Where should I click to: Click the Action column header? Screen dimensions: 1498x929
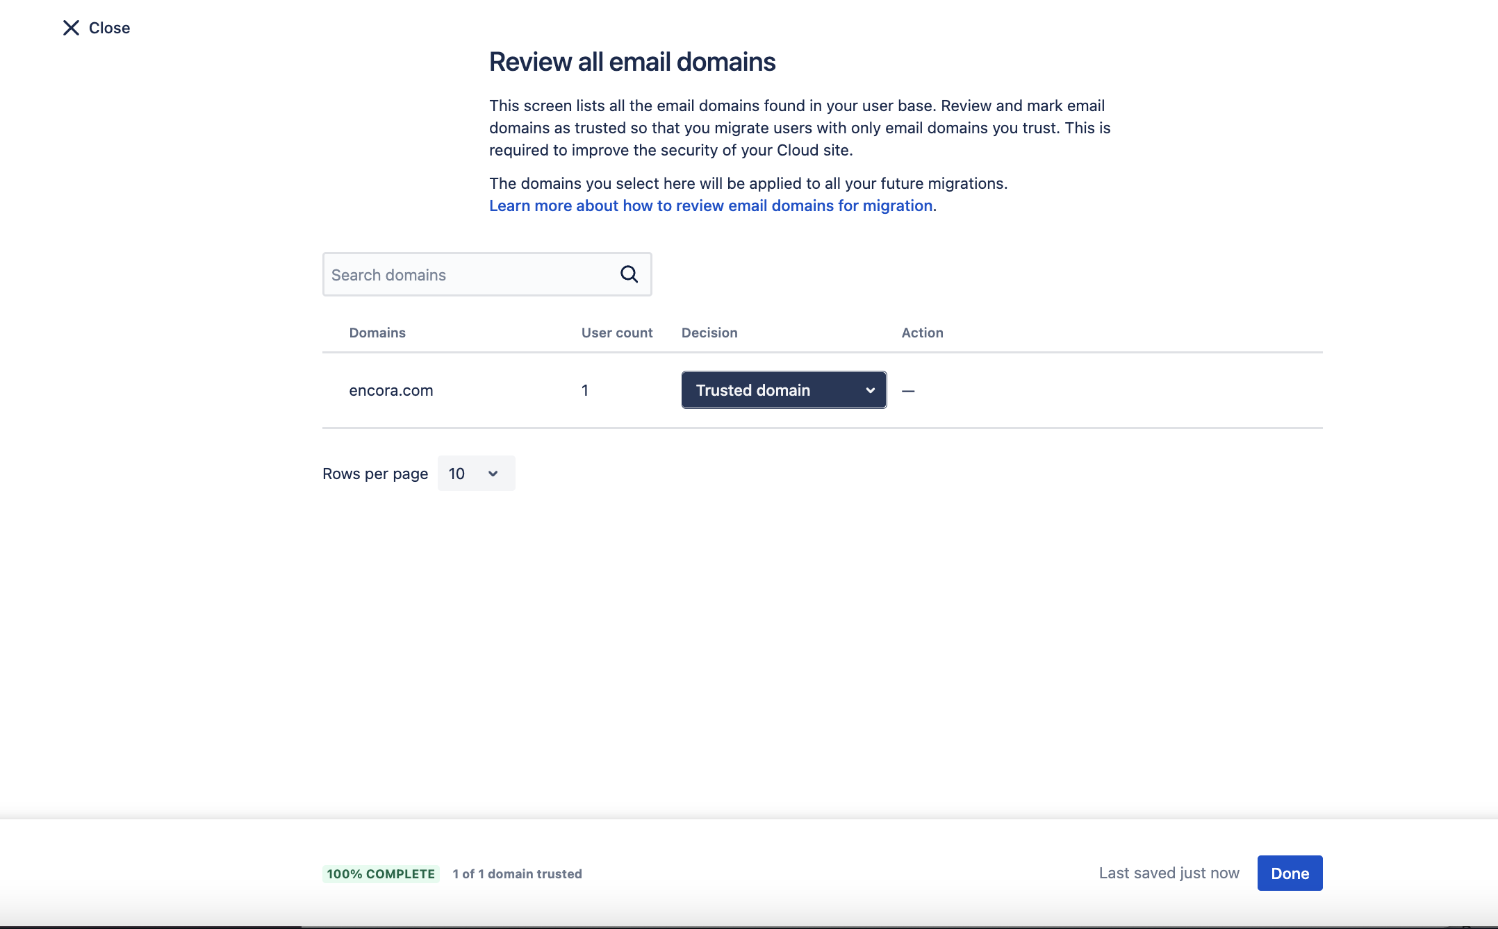click(922, 333)
